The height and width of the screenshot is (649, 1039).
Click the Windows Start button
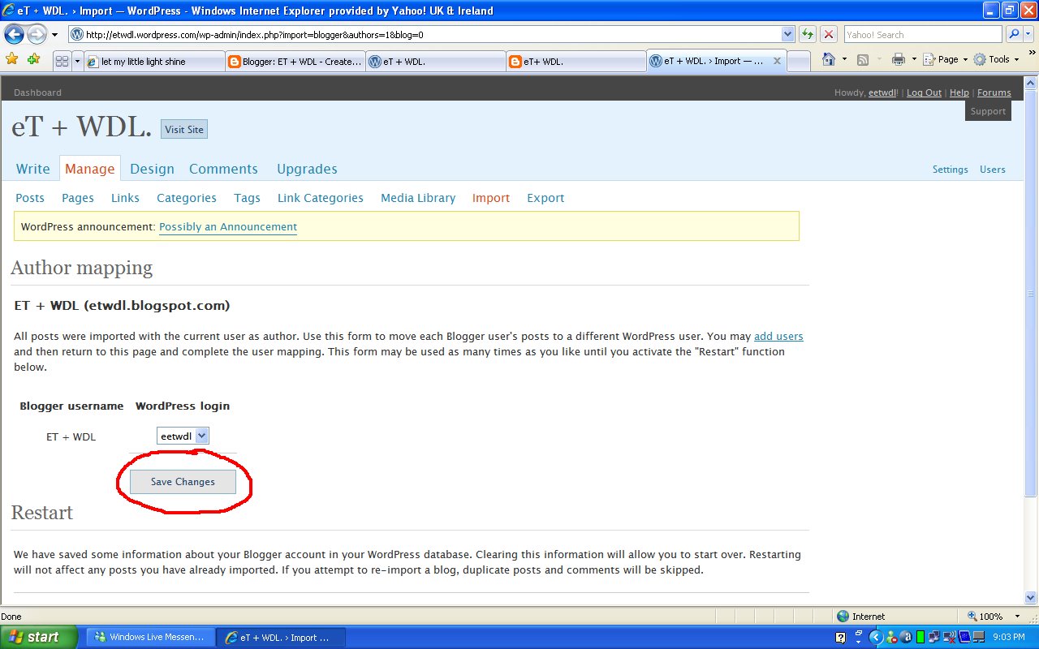pyautogui.click(x=39, y=637)
